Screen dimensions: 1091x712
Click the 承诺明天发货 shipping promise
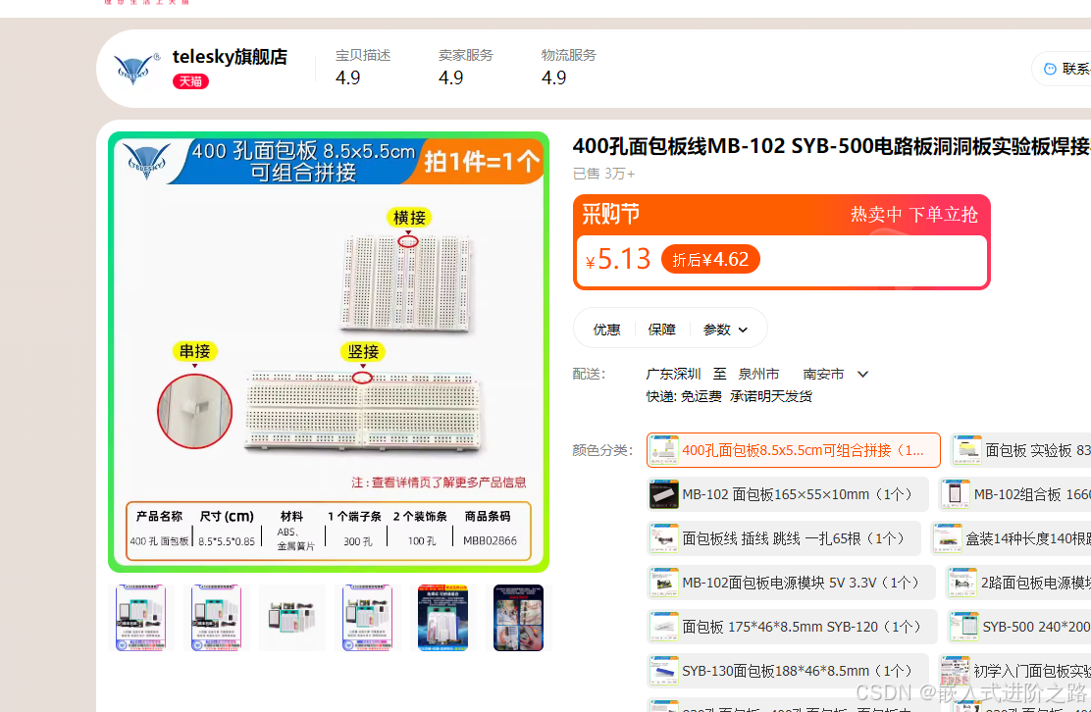click(x=771, y=396)
